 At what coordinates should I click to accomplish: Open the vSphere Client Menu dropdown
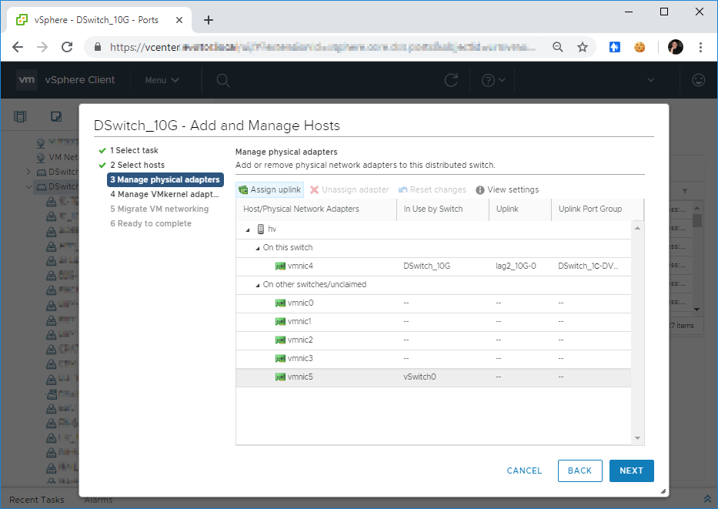point(162,80)
